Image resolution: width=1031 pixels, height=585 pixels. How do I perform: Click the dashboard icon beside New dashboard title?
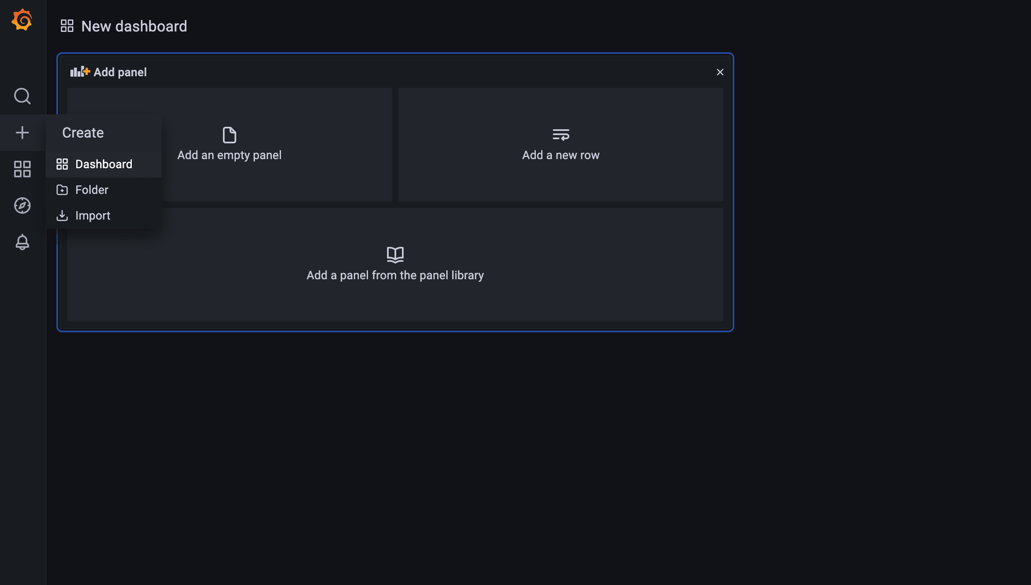(x=68, y=25)
